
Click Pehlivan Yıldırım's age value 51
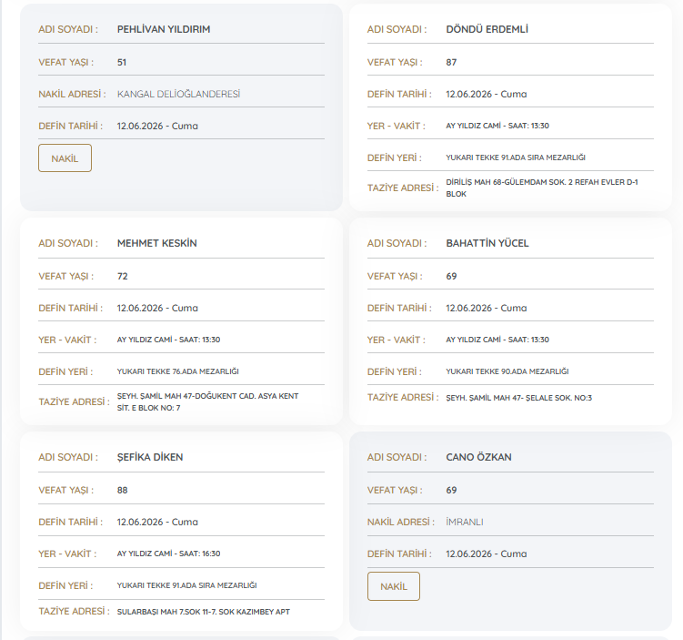click(122, 62)
